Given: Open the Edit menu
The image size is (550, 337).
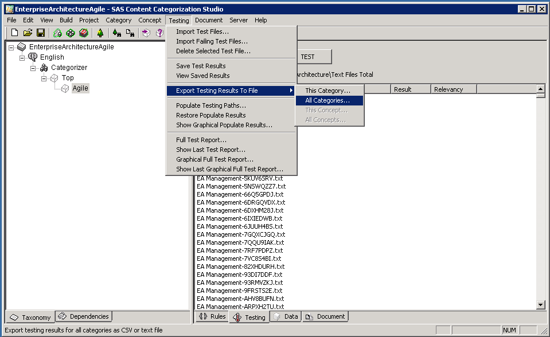Looking at the screenshot, I should click(x=28, y=20).
